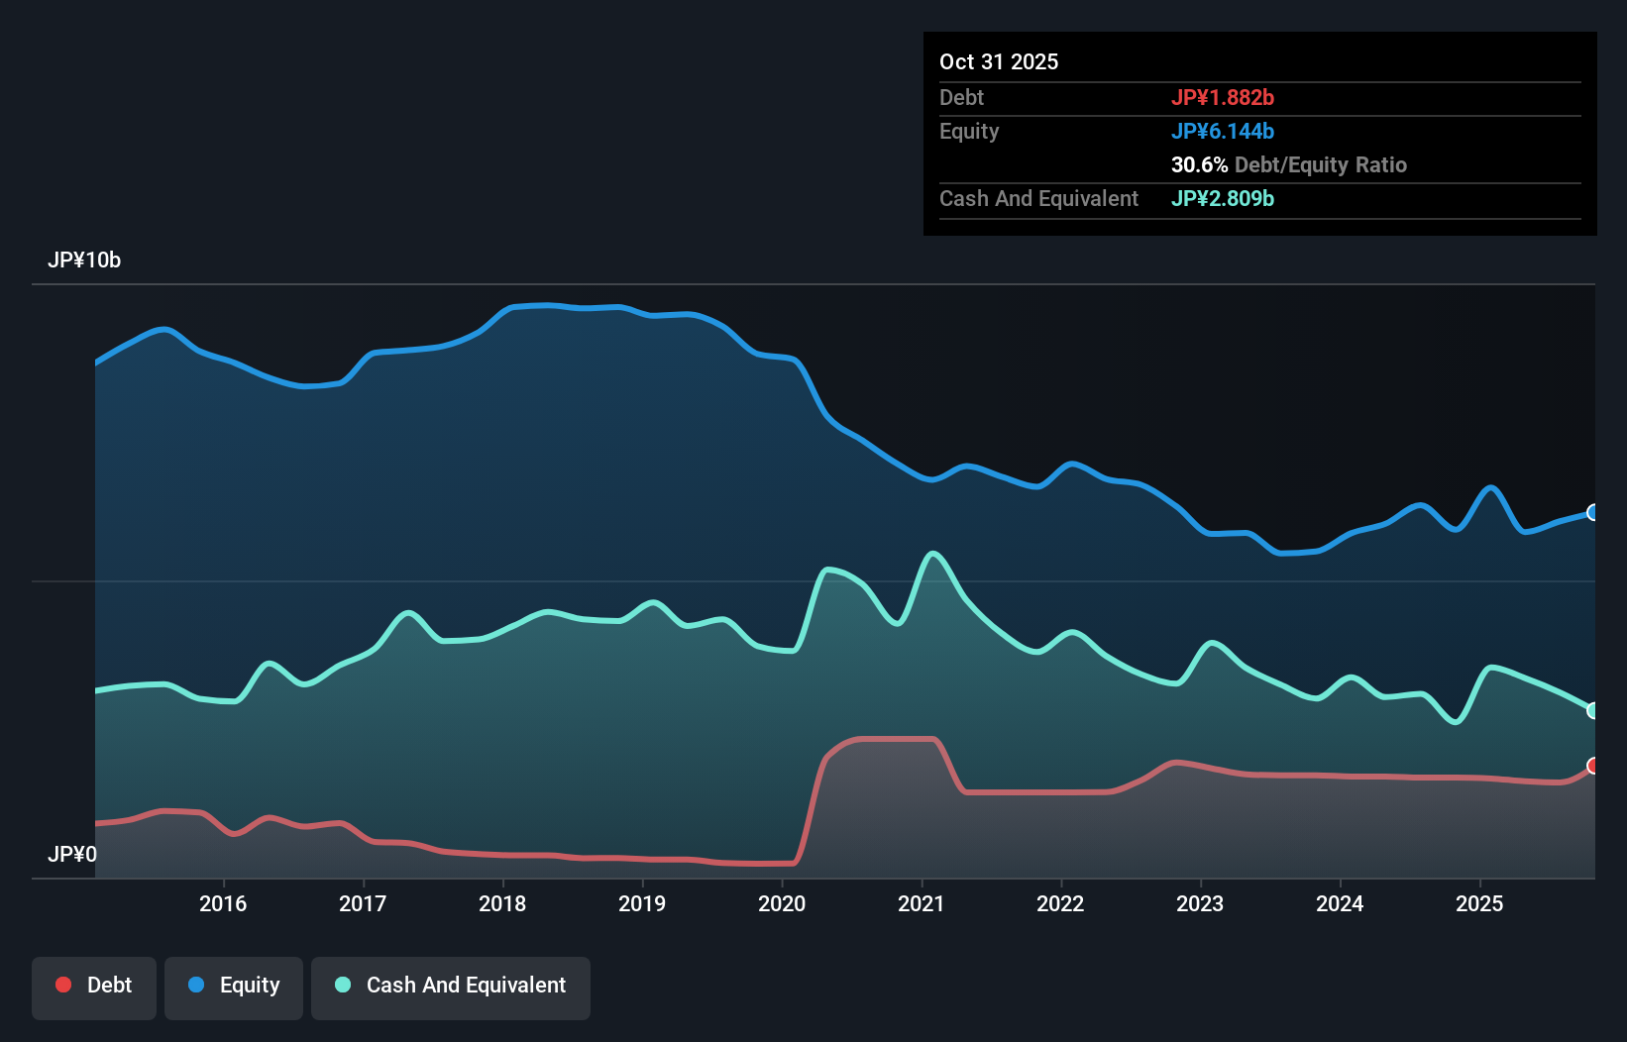
Task: Click the blue Equity legend dot
Action: [196, 985]
